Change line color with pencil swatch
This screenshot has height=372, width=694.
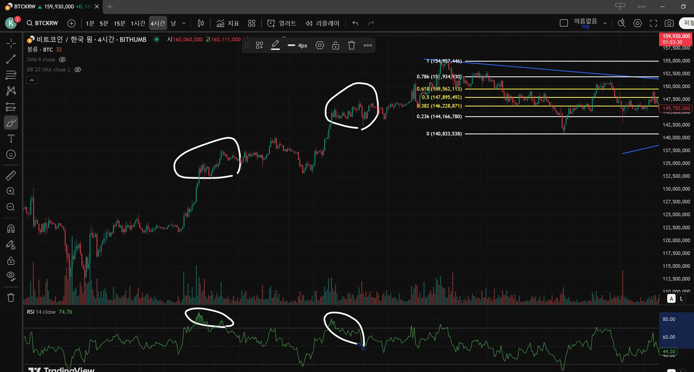point(275,45)
